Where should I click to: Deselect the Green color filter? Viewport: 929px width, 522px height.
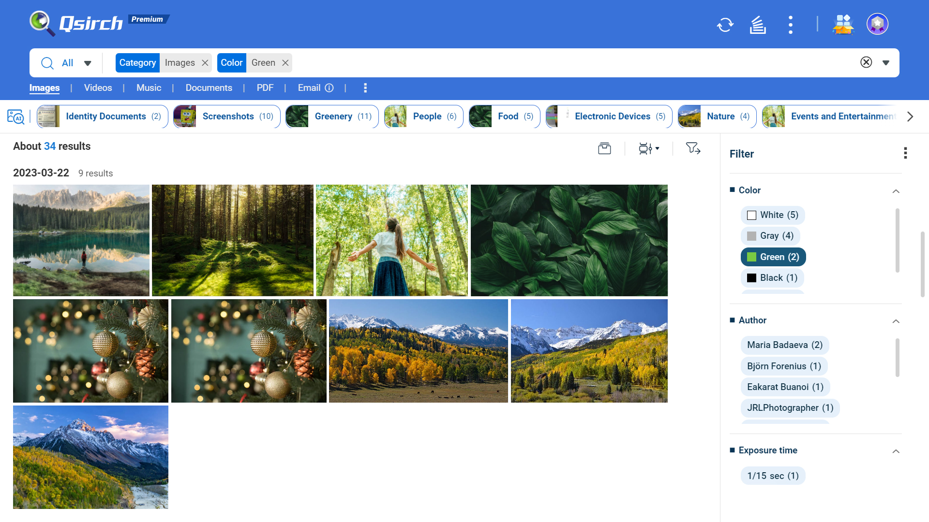click(x=773, y=257)
